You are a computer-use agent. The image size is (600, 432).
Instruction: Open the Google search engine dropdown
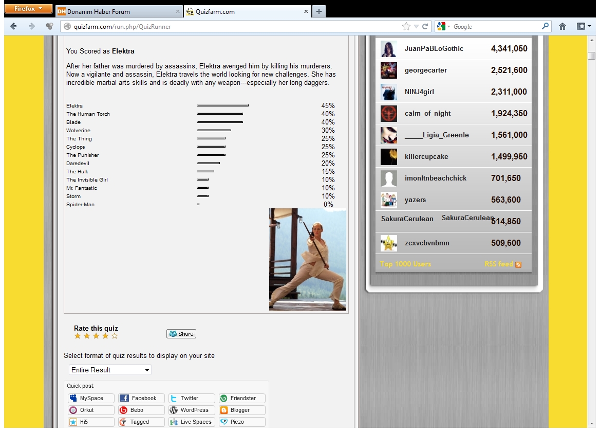click(x=443, y=26)
